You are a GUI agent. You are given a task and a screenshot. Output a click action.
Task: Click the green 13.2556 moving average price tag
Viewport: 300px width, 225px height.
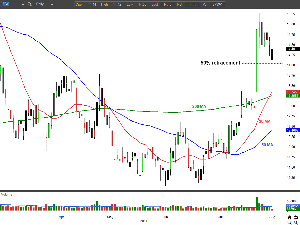pos(293,96)
